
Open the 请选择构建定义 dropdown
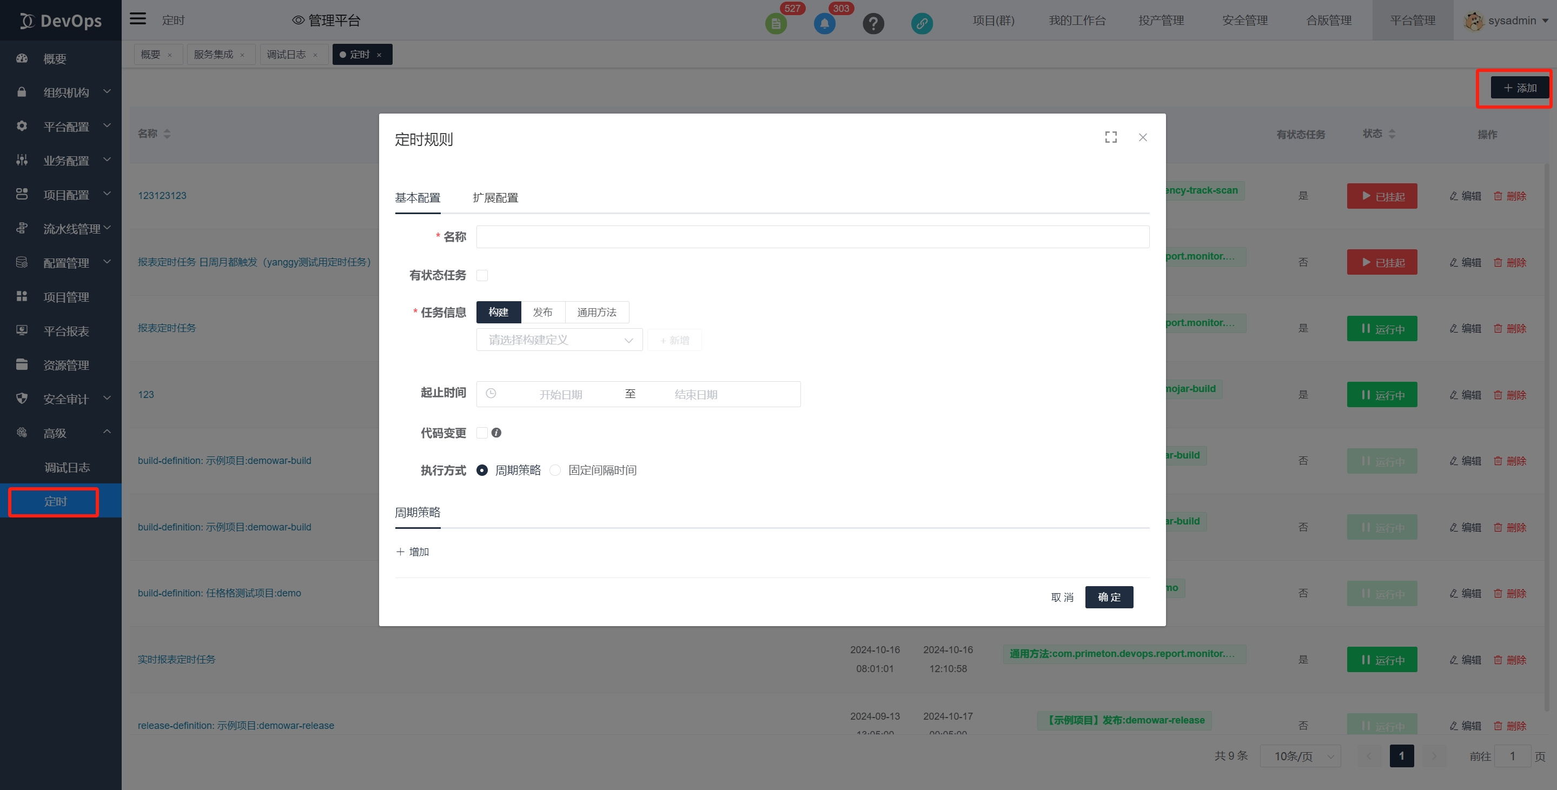[x=559, y=340]
